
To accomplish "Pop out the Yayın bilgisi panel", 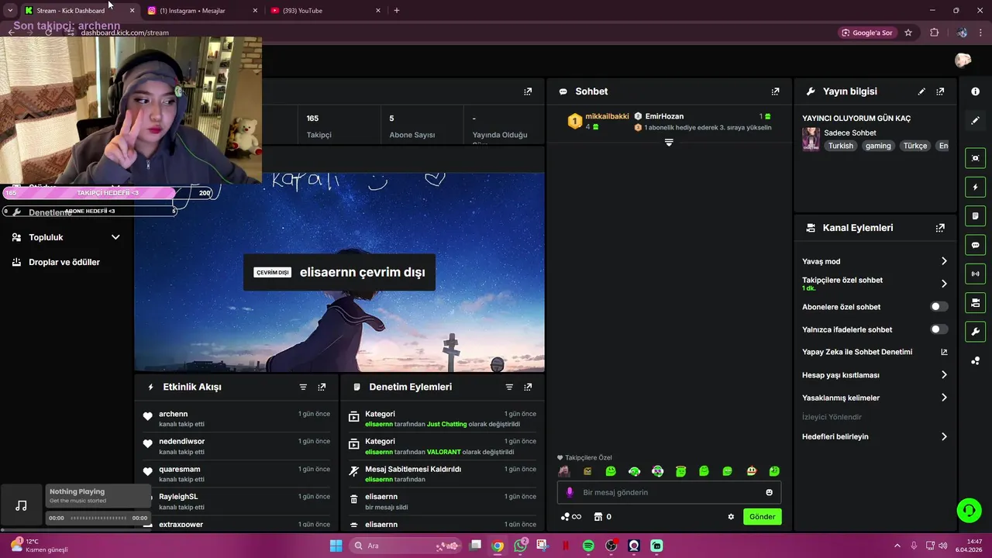I will [940, 91].
